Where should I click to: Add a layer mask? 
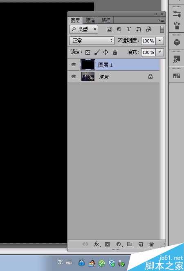click(x=108, y=244)
